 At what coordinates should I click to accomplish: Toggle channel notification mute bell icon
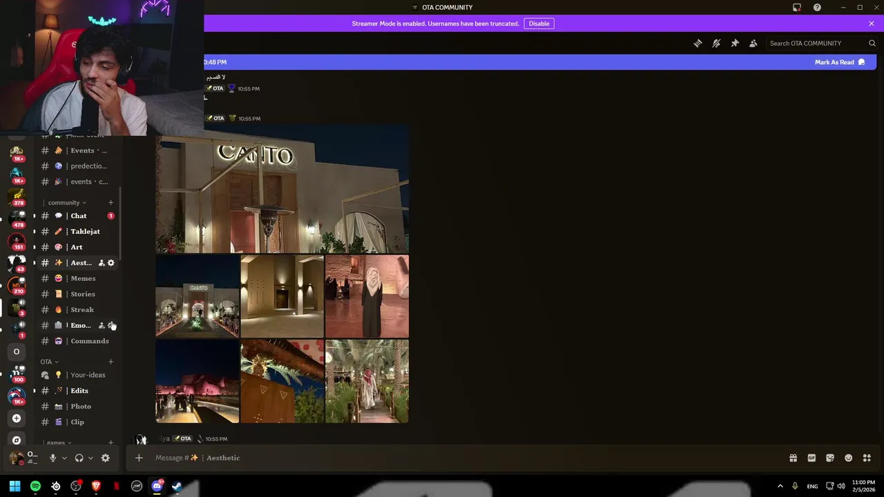click(x=716, y=43)
